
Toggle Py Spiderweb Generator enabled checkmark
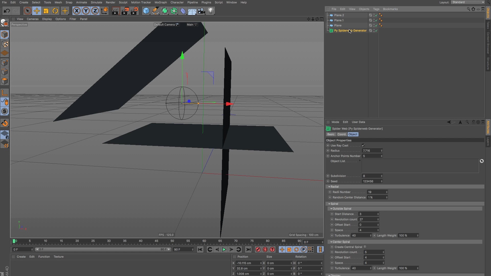click(376, 31)
